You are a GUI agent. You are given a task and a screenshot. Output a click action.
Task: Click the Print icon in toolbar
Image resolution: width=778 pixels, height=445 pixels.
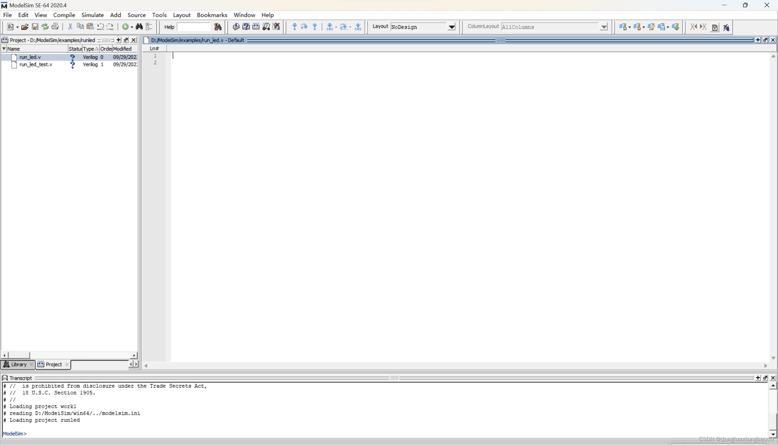click(55, 27)
